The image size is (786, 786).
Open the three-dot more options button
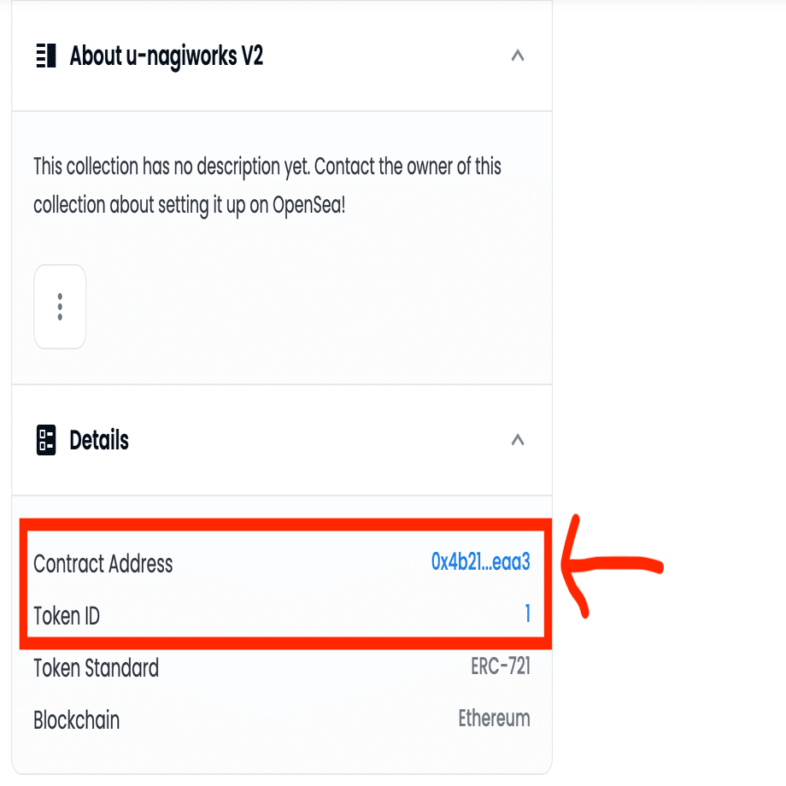60,307
